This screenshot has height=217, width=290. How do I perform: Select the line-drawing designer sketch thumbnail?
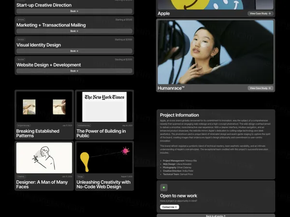[x=44, y=158]
